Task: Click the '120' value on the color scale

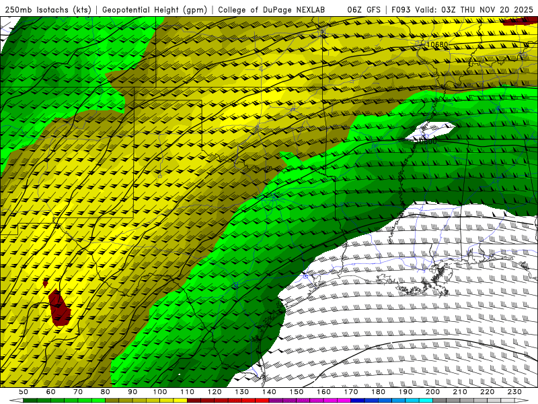Action: [215, 392]
